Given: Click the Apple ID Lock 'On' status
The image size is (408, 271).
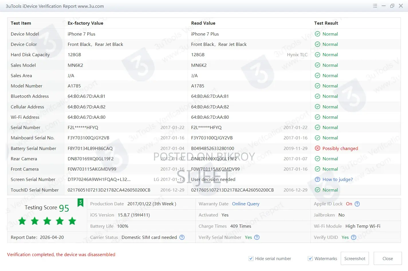Looking at the screenshot, I should (x=349, y=204).
